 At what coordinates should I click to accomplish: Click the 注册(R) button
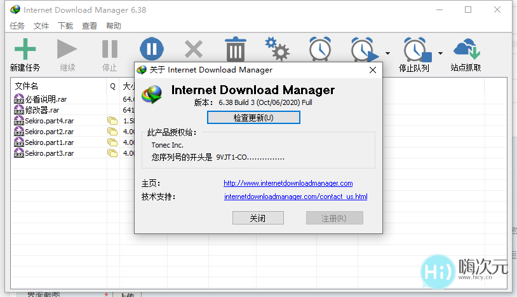pyautogui.click(x=334, y=218)
